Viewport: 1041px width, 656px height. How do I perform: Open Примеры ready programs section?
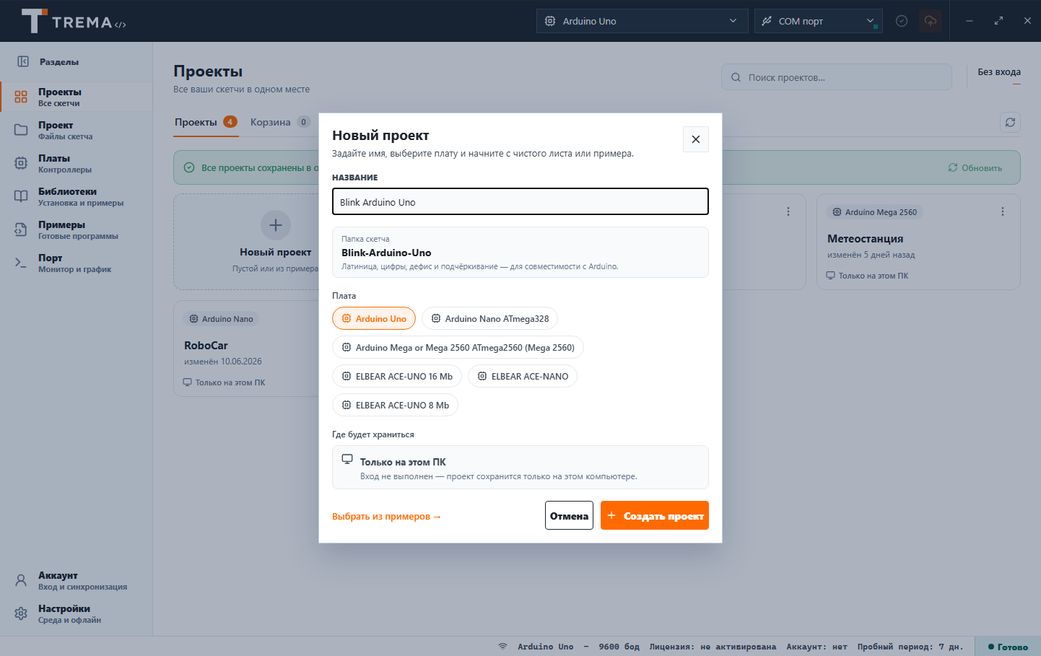click(77, 229)
